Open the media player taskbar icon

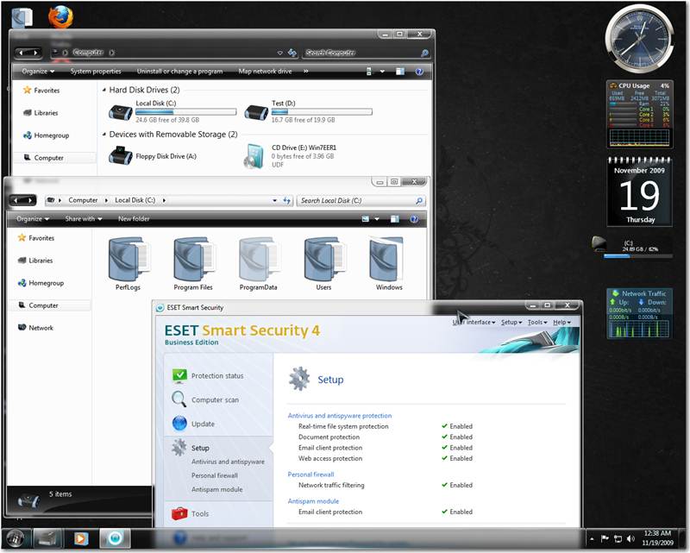tap(81, 538)
